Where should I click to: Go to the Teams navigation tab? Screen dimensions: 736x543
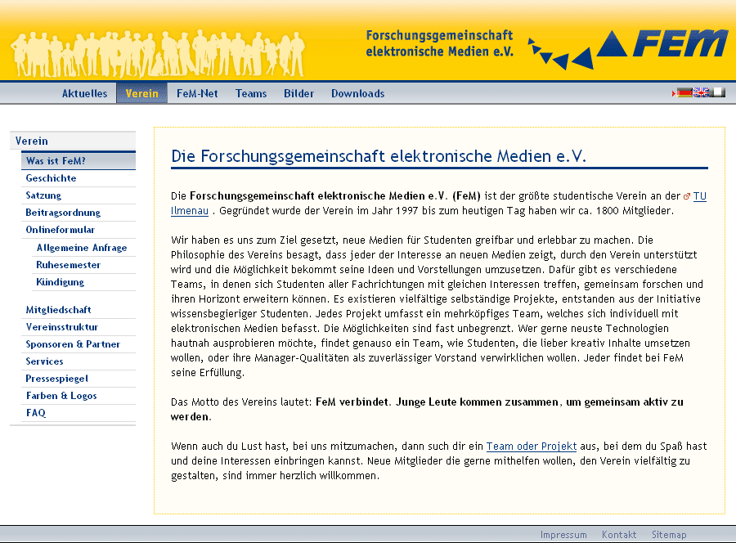tap(251, 93)
